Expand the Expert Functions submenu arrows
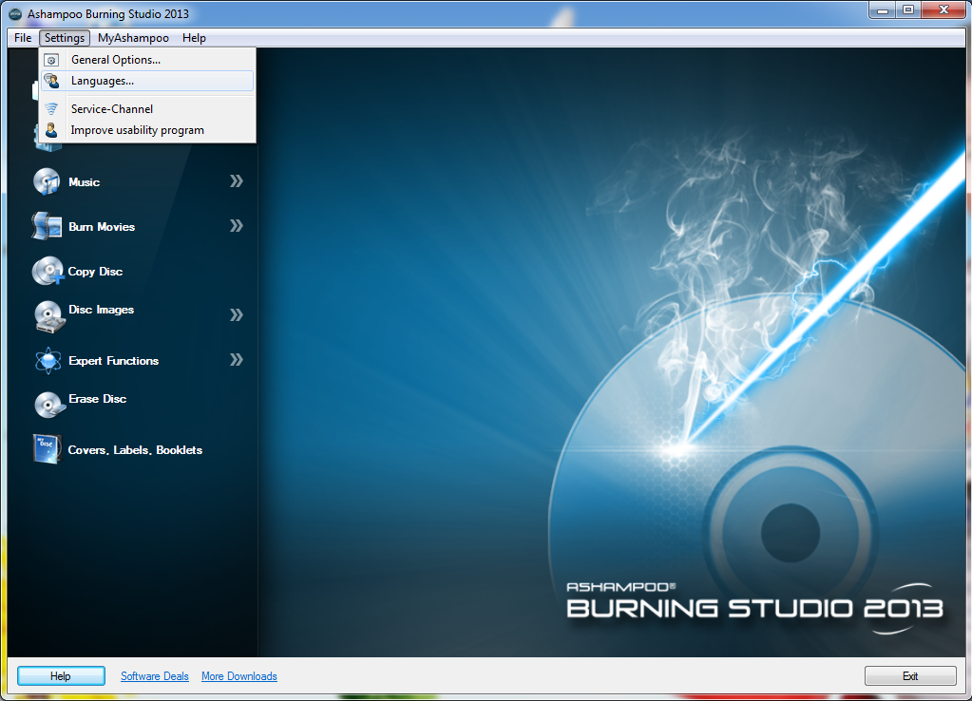 (x=237, y=359)
